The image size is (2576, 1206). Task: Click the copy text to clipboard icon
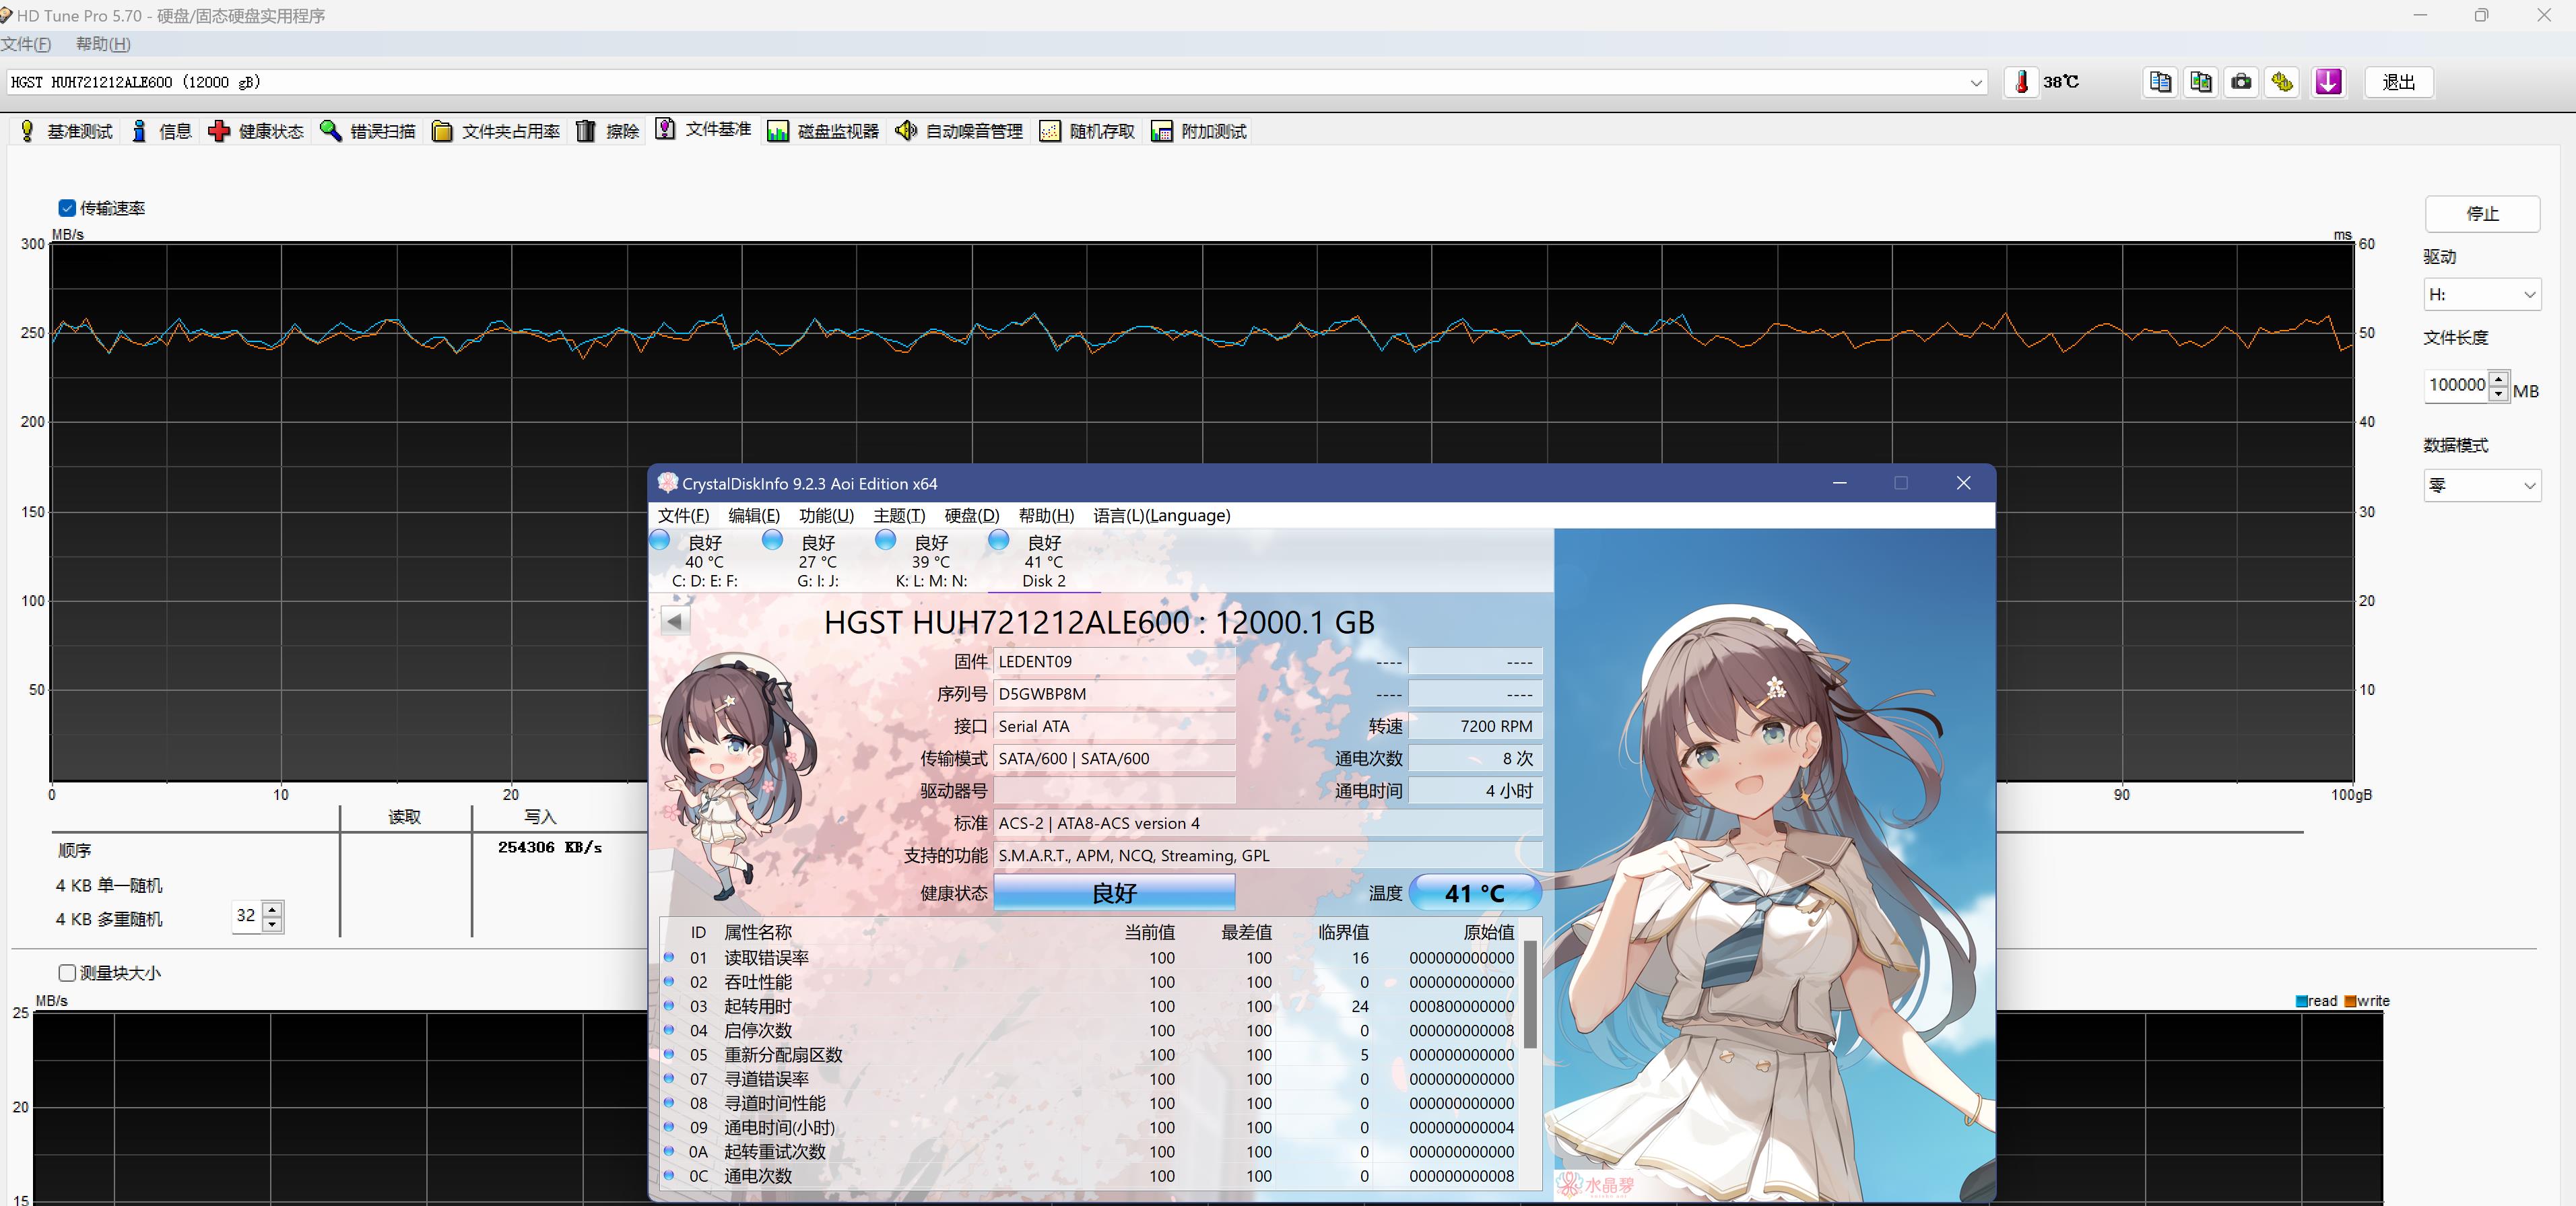click(x=2160, y=82)
